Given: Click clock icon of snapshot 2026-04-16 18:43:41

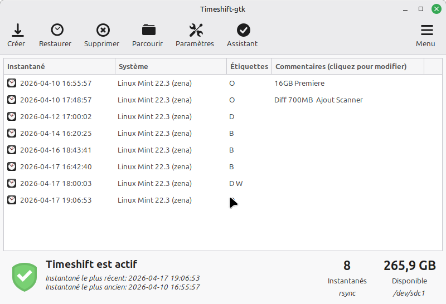Looking at the screenshot, I should coord(12,150).
